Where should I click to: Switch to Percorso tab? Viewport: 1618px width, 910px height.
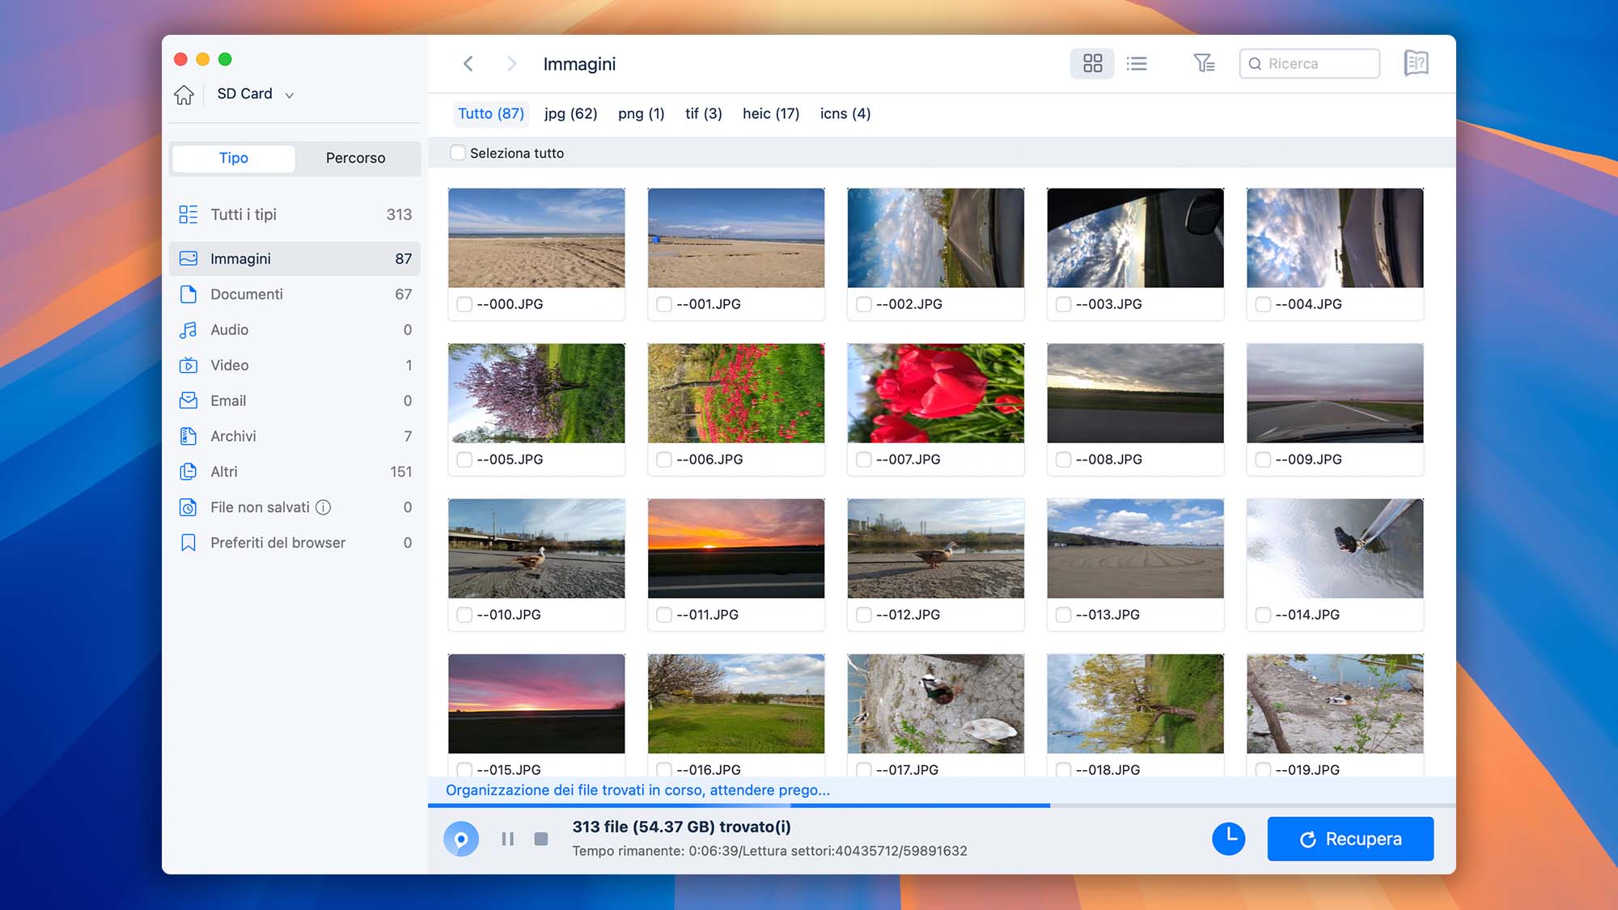pos(356,158)
